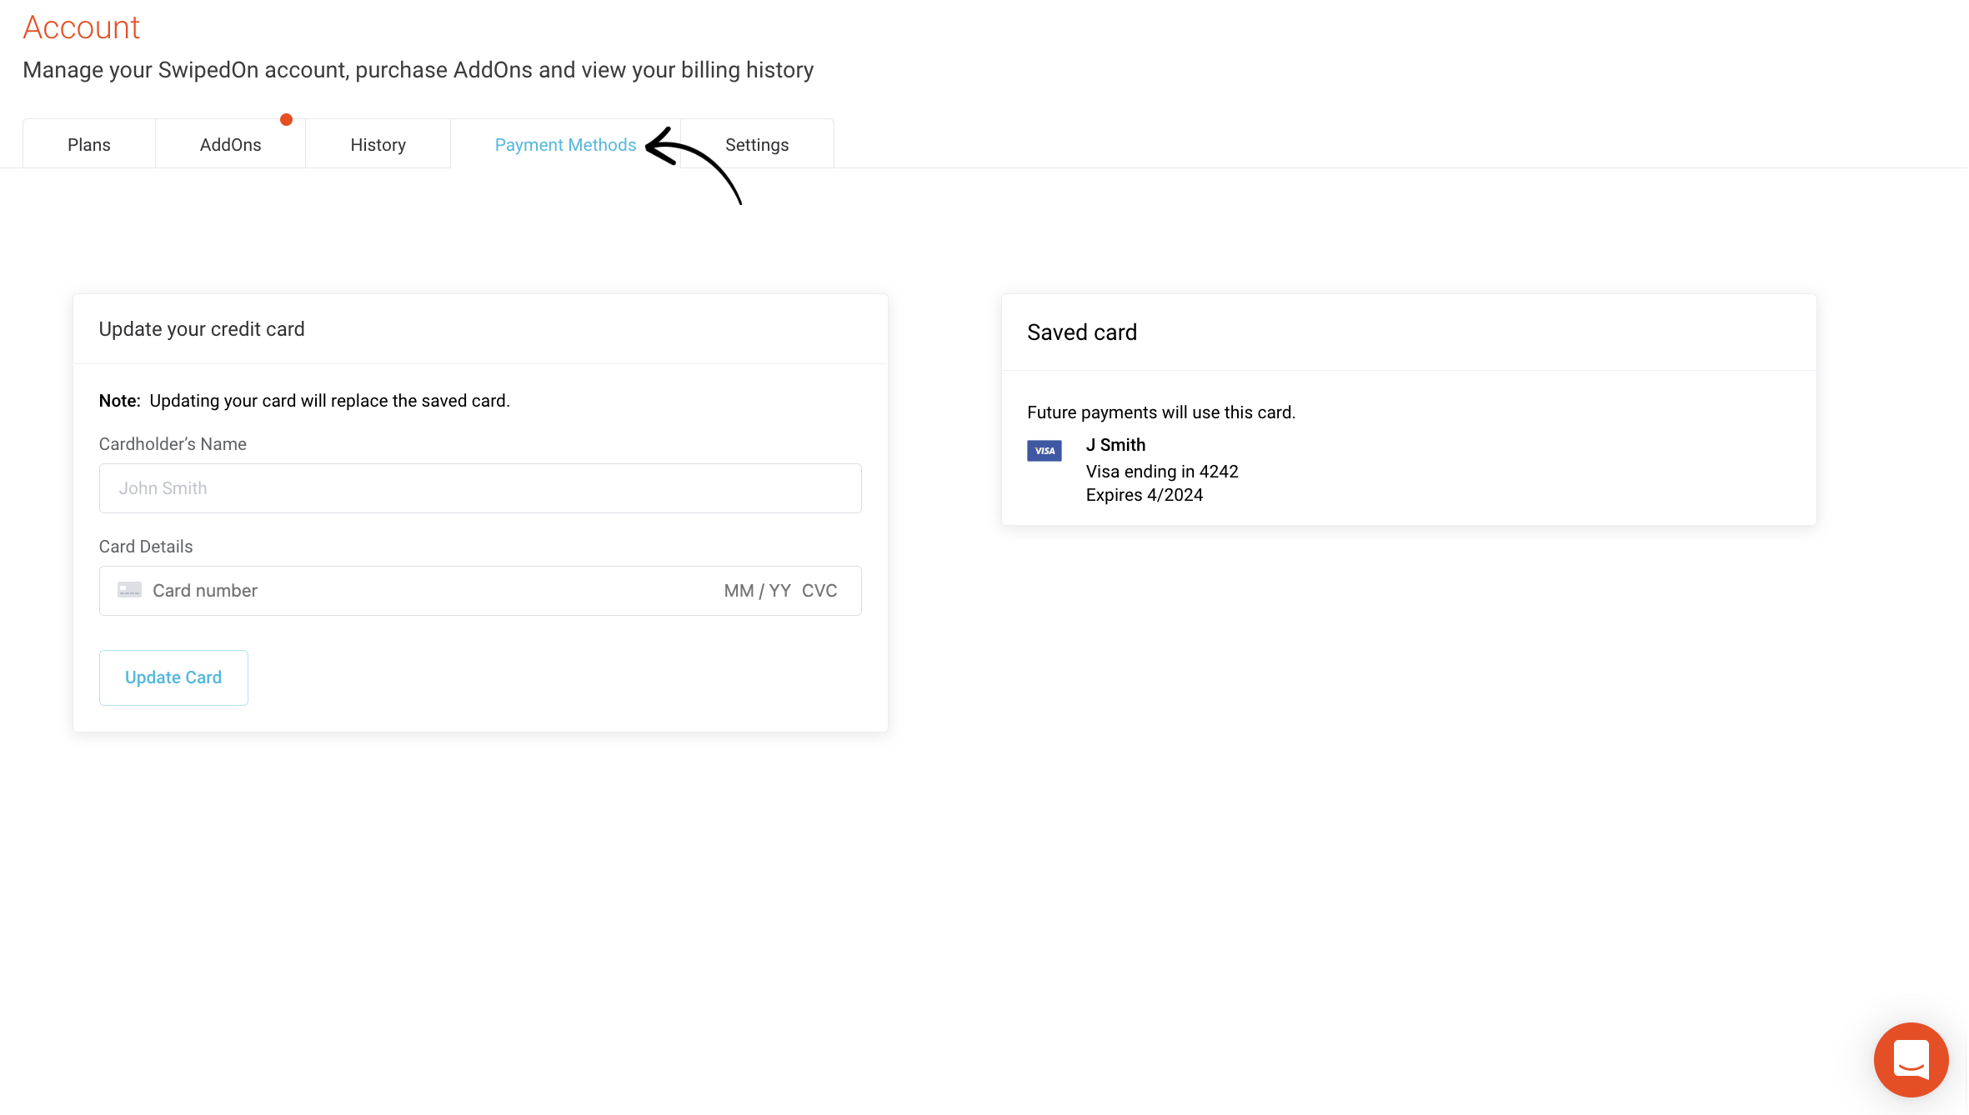Click the Visa card brand icon
Image resolution: width=1969 pixels, height=1115 pixels.
1045,450
